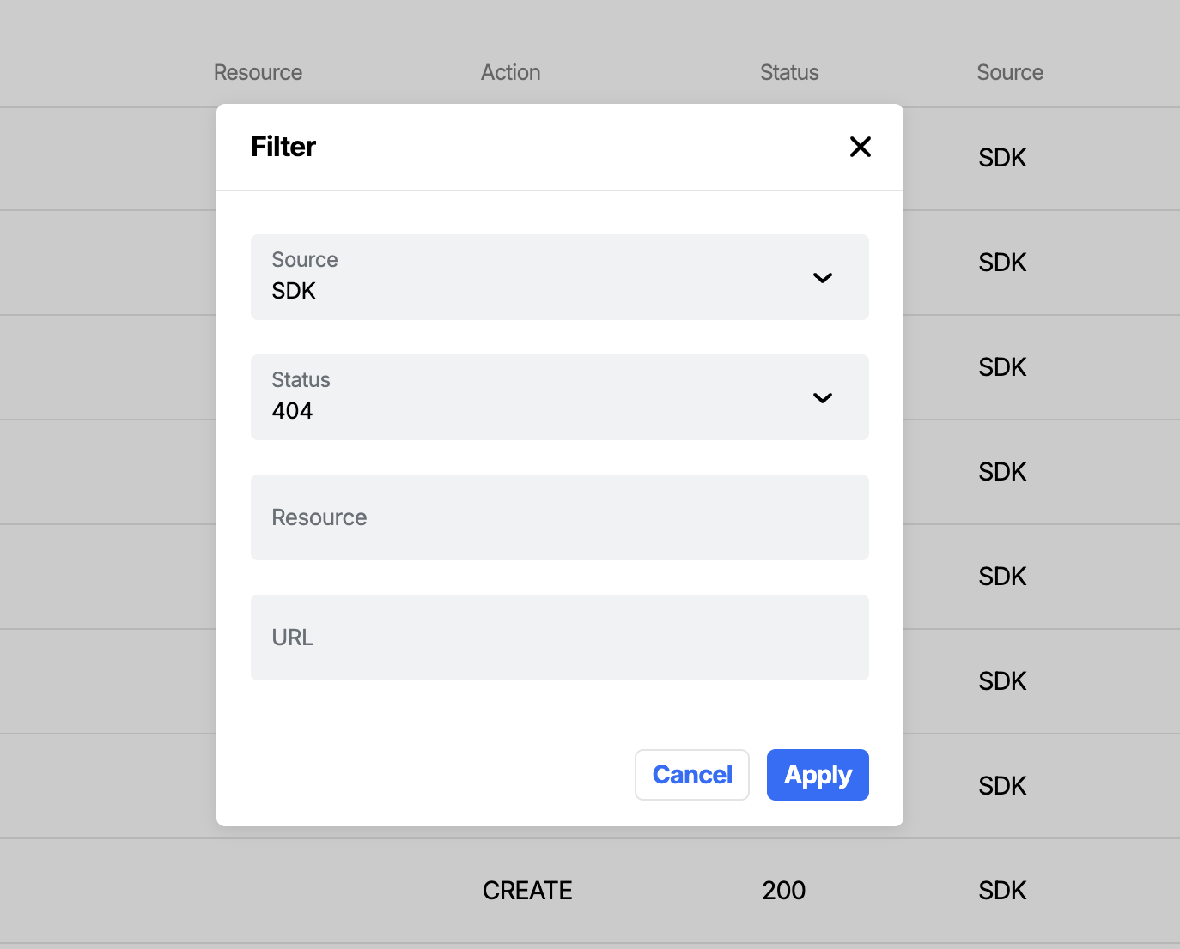1180x949 pixels.
Task: Open the Status dropdown chevron
Action: (x=822, y=397)
